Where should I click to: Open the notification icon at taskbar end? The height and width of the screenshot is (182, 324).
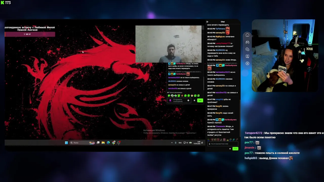pyautogui.click(x=202, y=143)
